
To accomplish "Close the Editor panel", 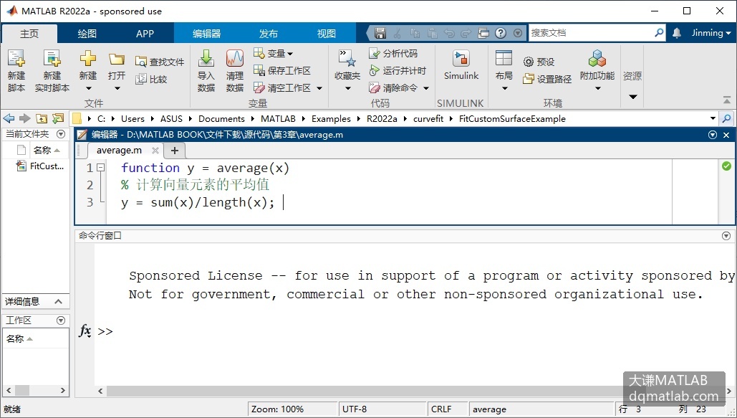I will point(726,135).
